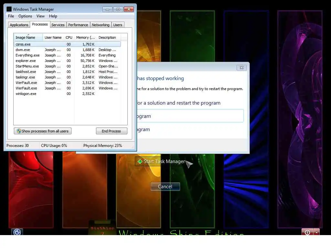This screenshot has width=331, height=248.
Task: Click the 50,756 K memory value of explorer.exe
Action: click(87, 61)
